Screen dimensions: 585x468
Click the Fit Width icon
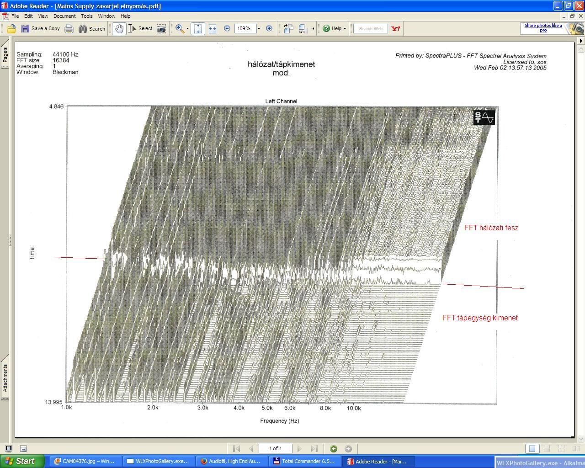tap(213, 29)
